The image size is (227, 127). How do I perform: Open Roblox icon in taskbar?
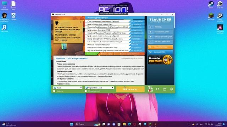140,124
